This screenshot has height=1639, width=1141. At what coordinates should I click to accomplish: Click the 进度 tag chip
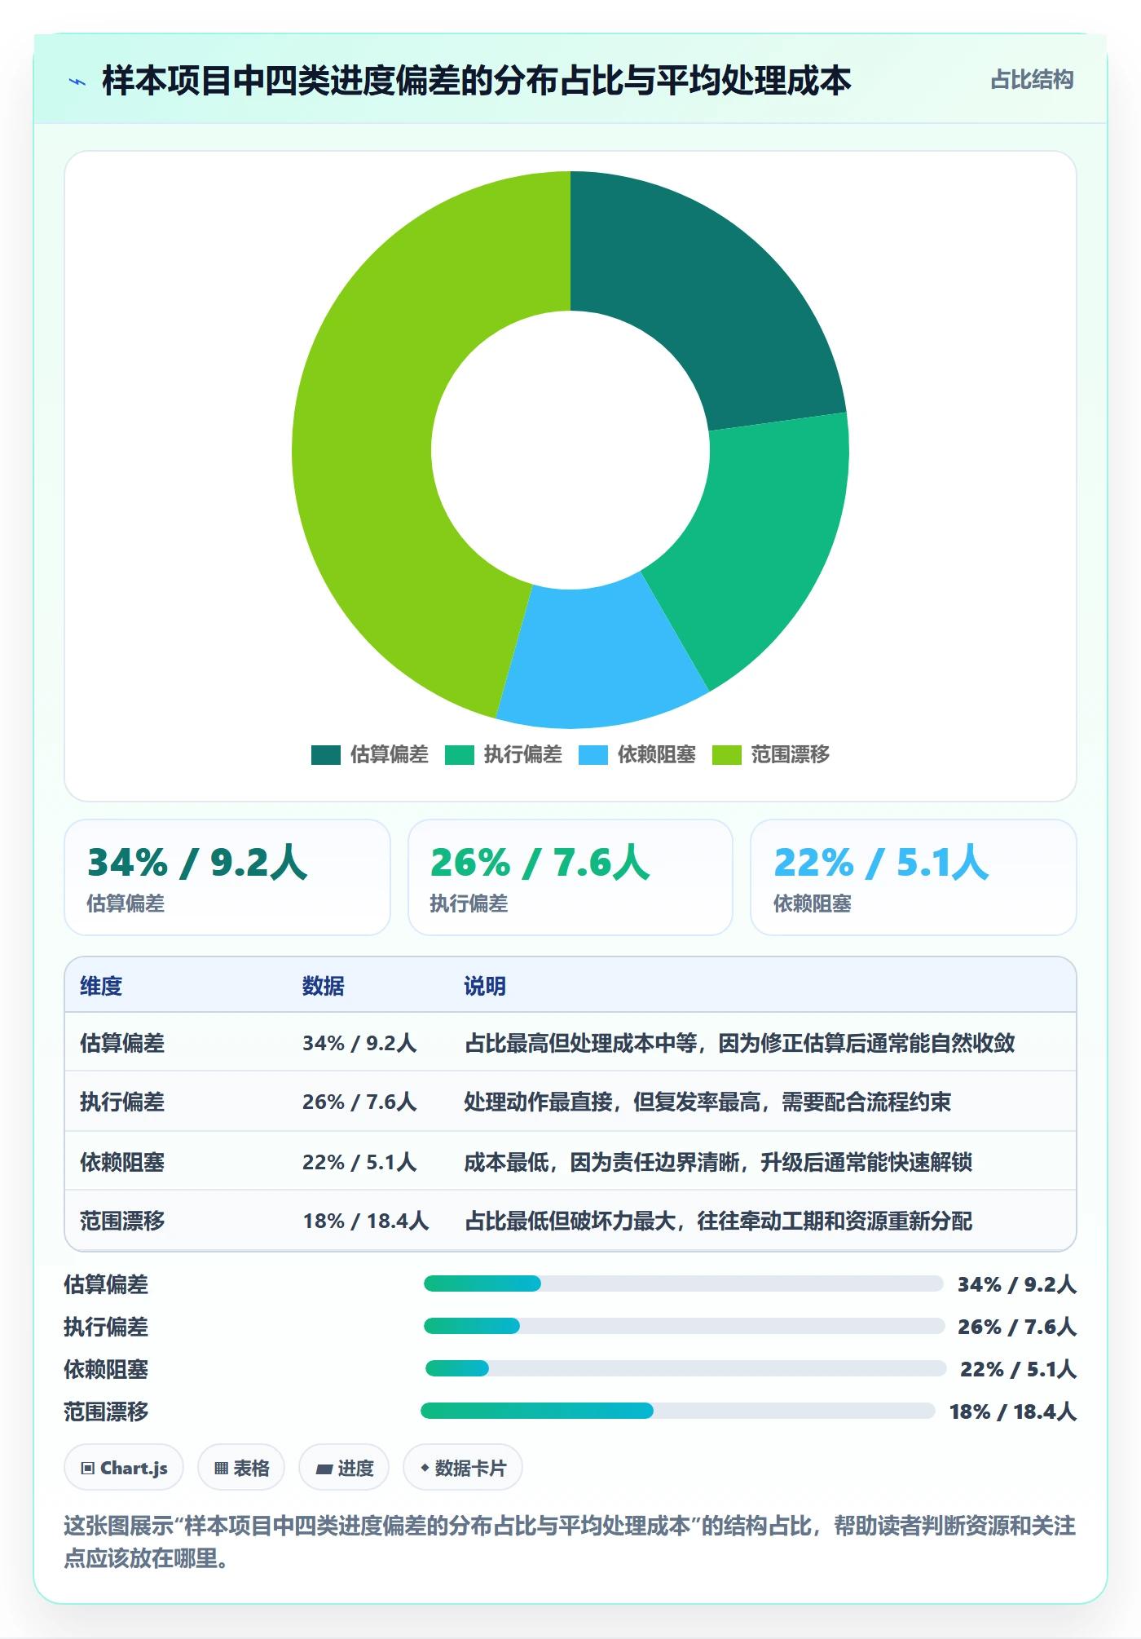(x=344, y=1468)
